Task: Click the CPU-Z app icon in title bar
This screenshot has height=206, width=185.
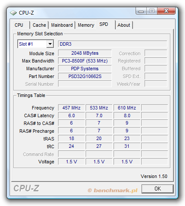Action: (13, 13)
